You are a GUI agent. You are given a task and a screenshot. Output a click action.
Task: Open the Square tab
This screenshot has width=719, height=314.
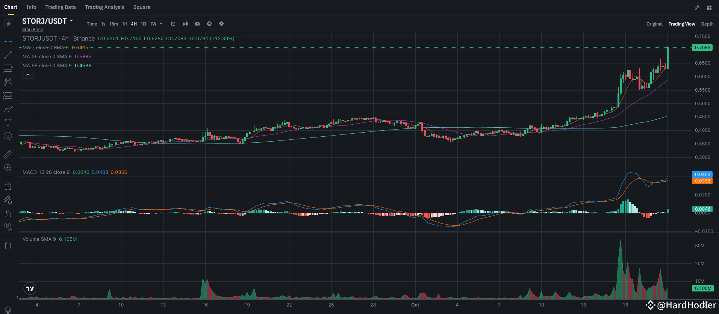click(142, 7)
